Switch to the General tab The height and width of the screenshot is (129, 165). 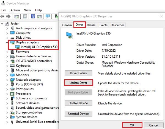click(x=67, y=25)
